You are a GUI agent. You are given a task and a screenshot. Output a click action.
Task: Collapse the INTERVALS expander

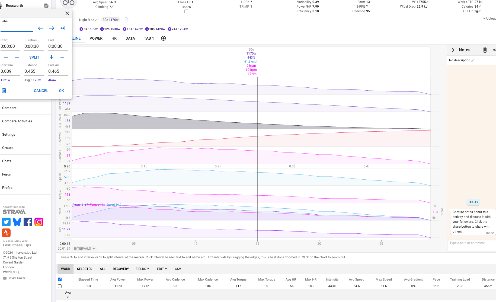(x=85, y=249)
